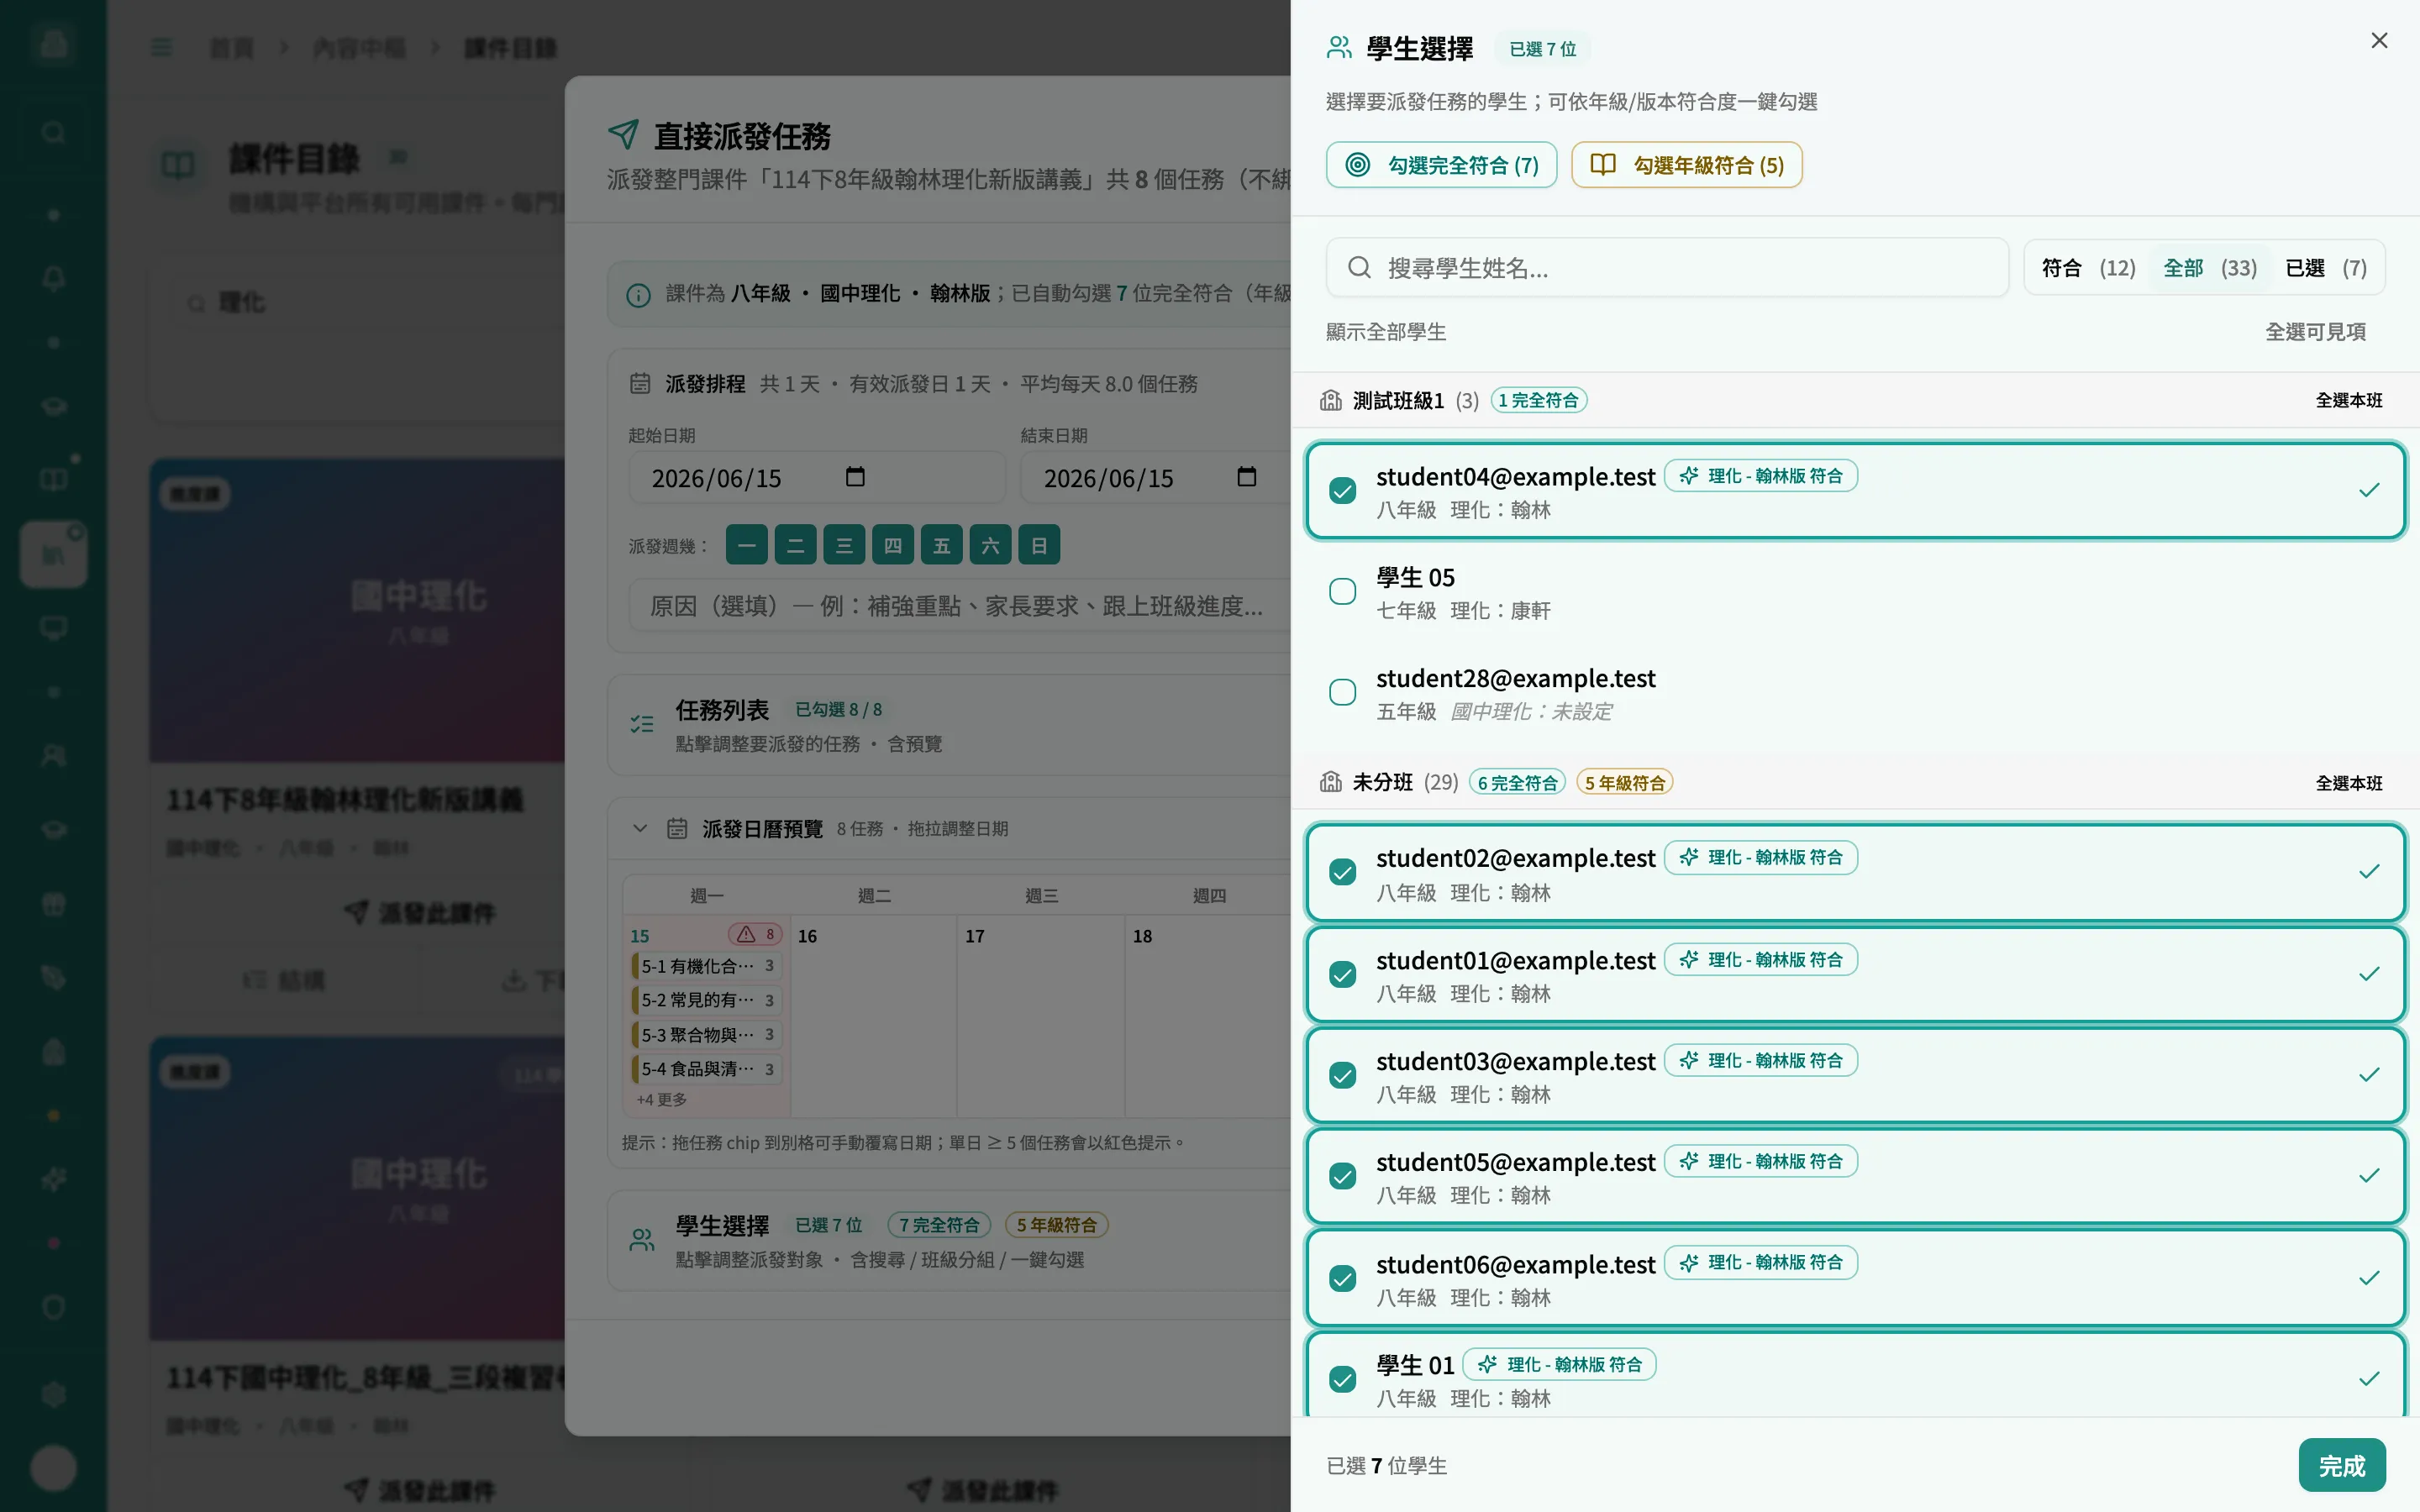Image resolution: width=2420 pixels, height=1512 pixels.
Task: Click the info icon in course notice banner
Action: pyautogui.click(x=638, y=295)
